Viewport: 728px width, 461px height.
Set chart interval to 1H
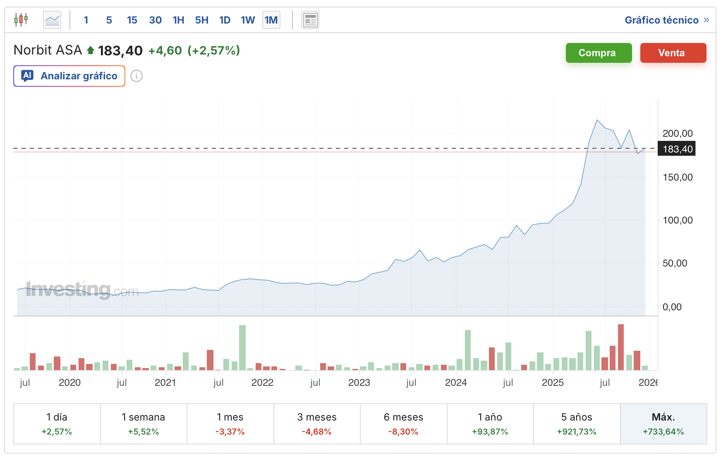point(178,20)
